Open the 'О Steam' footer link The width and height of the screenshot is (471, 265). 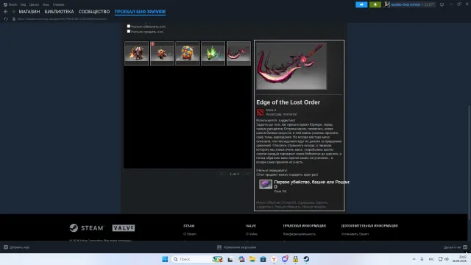pos(190,234)
